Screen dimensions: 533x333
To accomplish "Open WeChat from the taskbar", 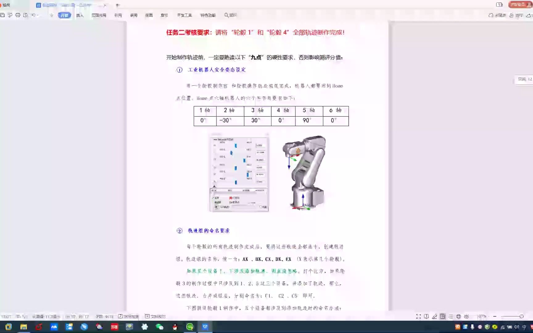I will click(159, 327).
